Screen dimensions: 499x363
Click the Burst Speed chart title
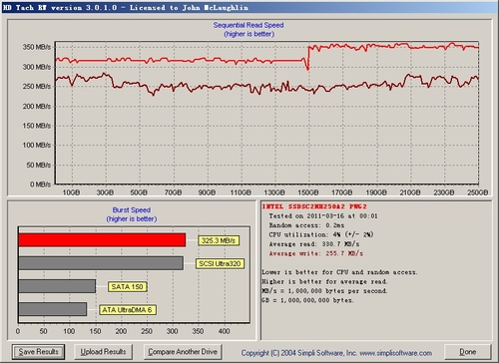pyautogui.click(x=132, y=210)
